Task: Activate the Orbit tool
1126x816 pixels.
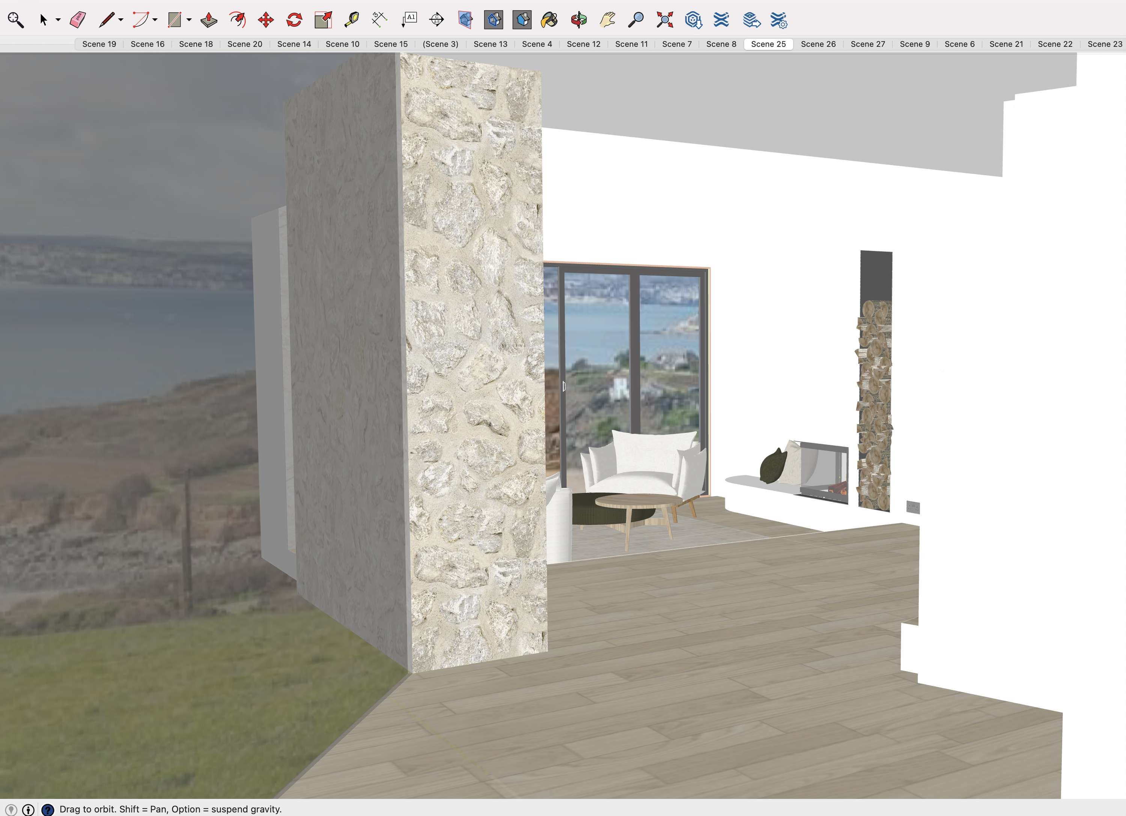Action: click(x=578, y=20)
